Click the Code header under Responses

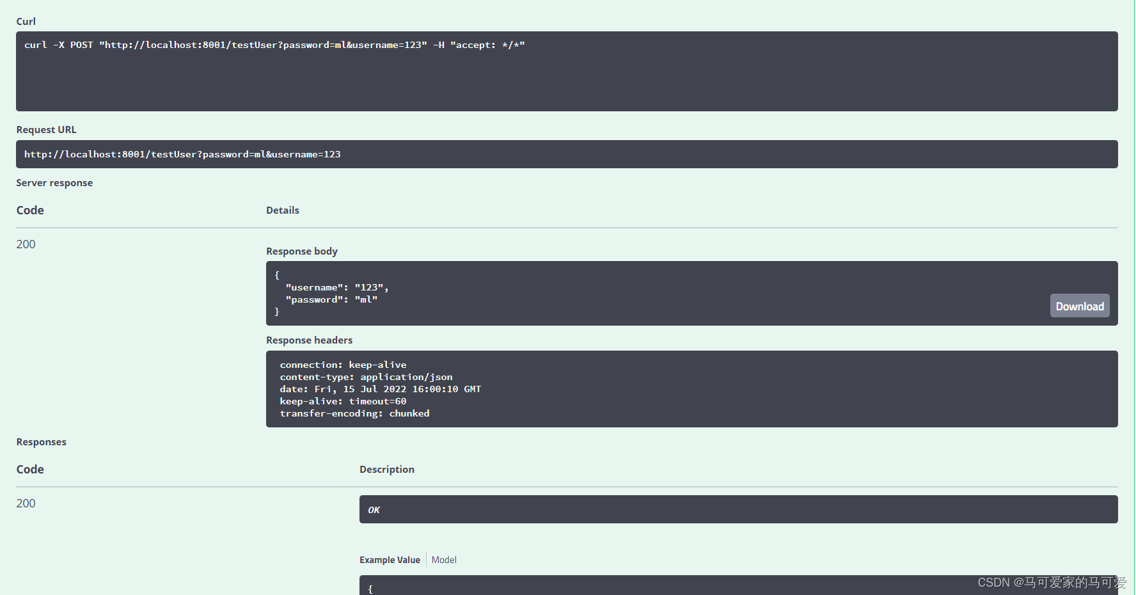(30, 470)
